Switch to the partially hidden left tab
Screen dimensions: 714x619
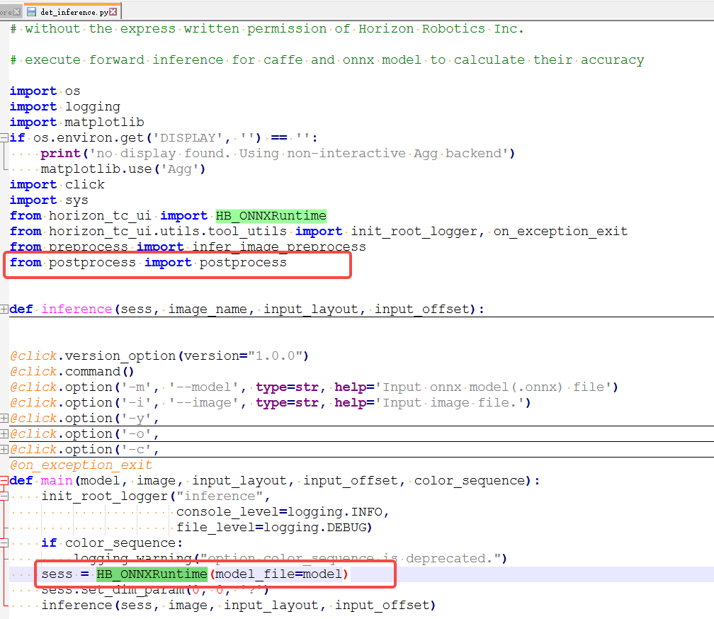6,12
